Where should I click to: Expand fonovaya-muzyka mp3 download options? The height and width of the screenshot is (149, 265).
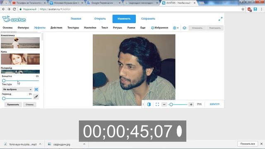[x=40, y=144]
